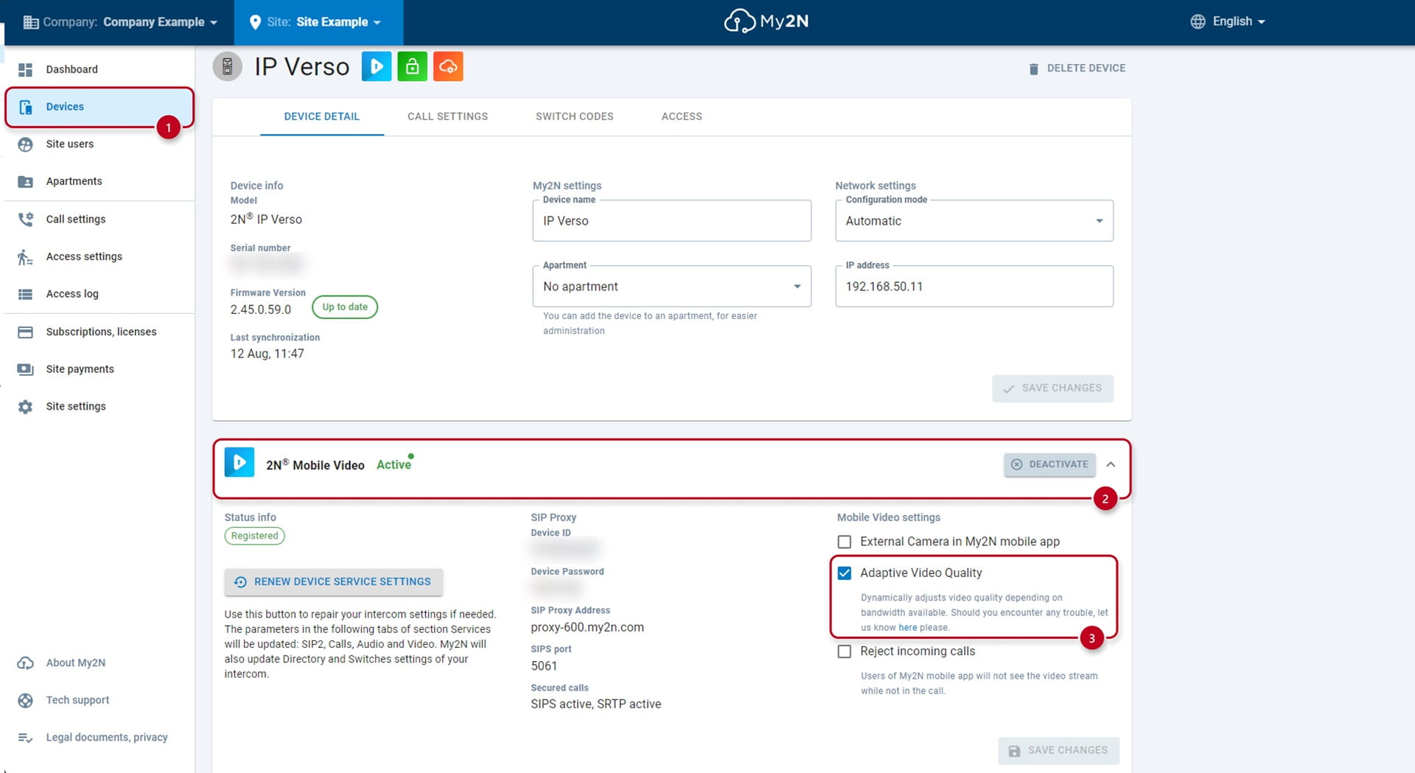Click the Apartments folder icon
1415x773 pixels.
coord(25,181)
